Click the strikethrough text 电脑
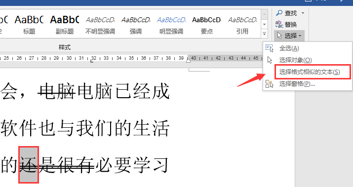 coord(57,92)
